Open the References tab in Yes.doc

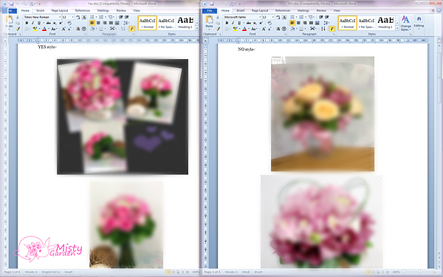(83, 11)
